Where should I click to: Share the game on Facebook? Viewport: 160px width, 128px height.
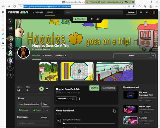tap(23, 110)
